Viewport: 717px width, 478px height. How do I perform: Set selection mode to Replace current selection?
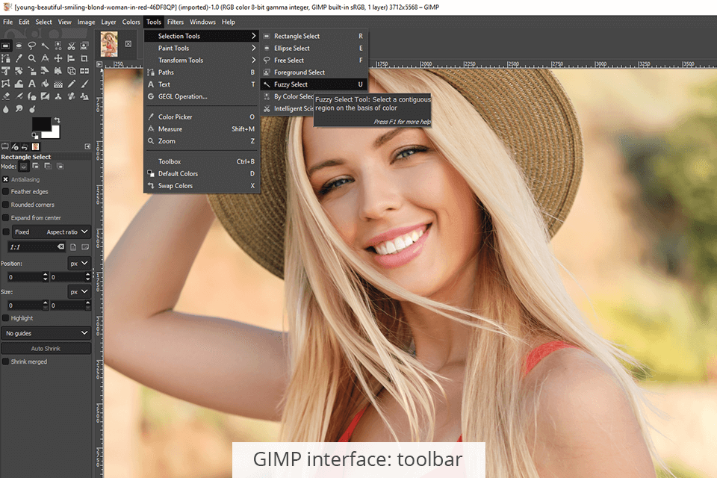24,167
